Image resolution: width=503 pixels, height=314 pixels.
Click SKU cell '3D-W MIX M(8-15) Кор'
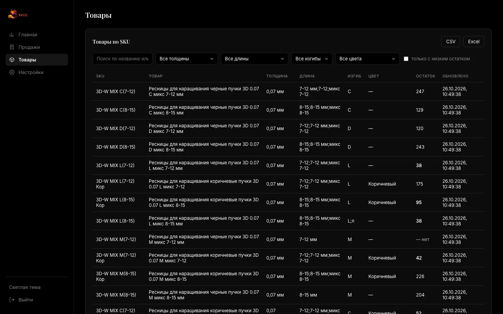click(116, 276)
